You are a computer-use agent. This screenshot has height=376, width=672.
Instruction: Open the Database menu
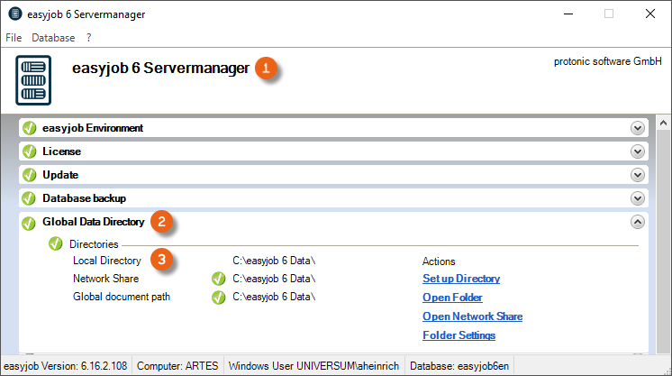tap(53, 38)
